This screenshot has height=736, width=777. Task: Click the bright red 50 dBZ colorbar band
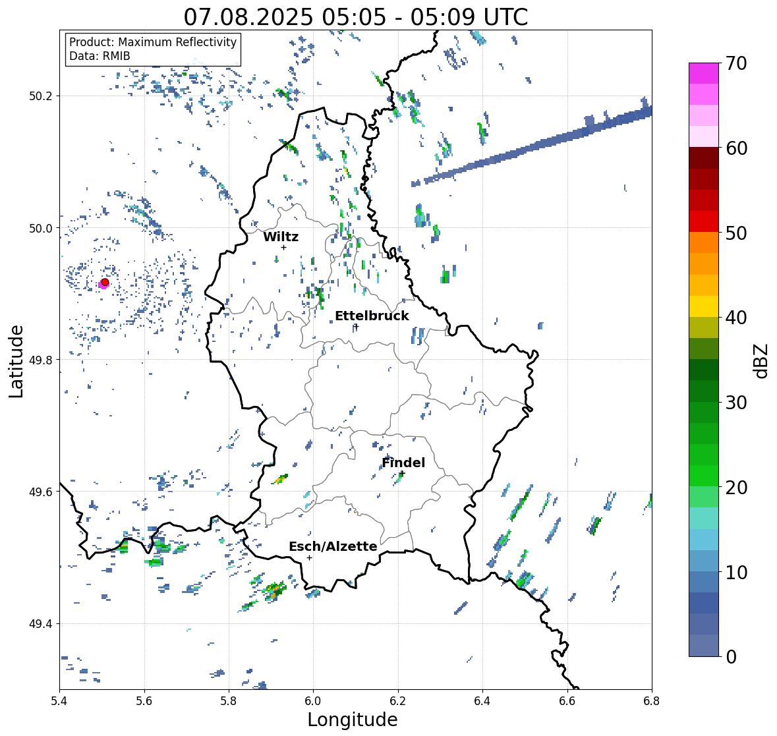(703, 221)
